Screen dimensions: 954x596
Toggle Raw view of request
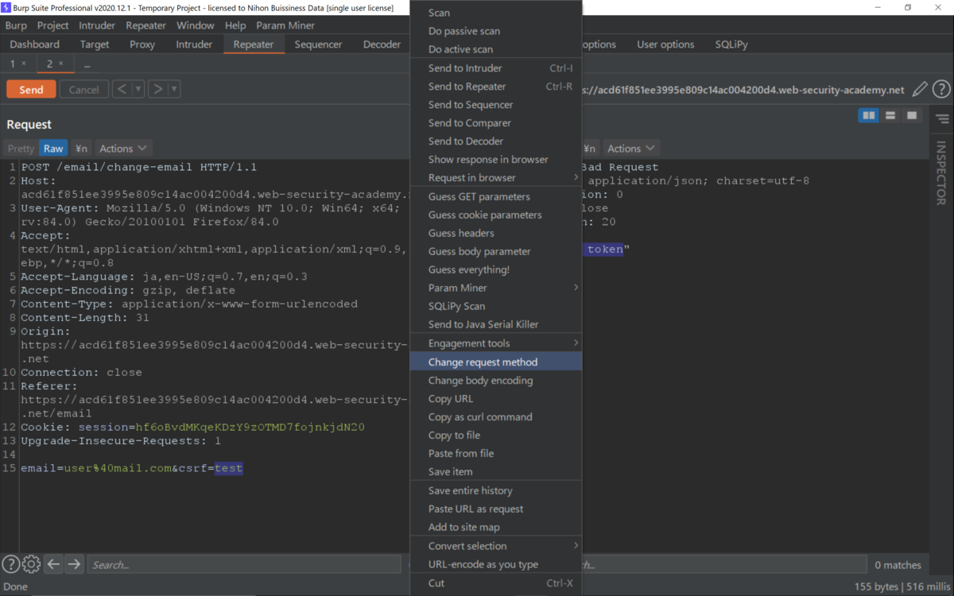53,149
